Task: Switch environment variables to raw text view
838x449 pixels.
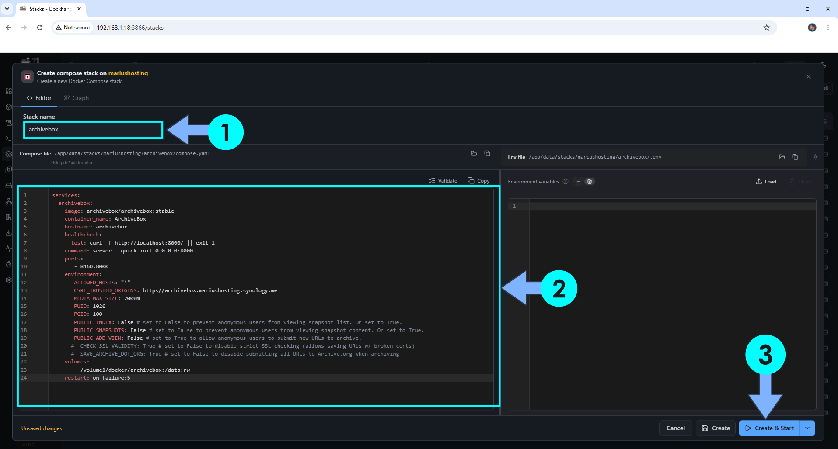Action: [x=590, y=182]
